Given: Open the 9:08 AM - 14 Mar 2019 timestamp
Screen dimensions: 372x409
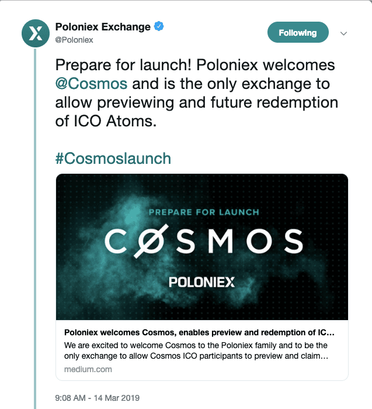Looking at the screenshot, I should 98,398.
